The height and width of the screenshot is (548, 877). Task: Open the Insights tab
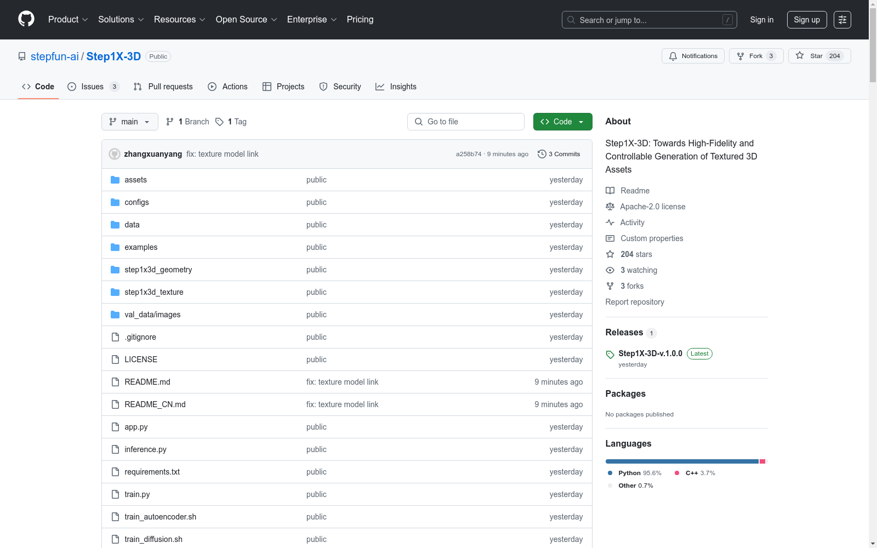(x=396, y=87)
